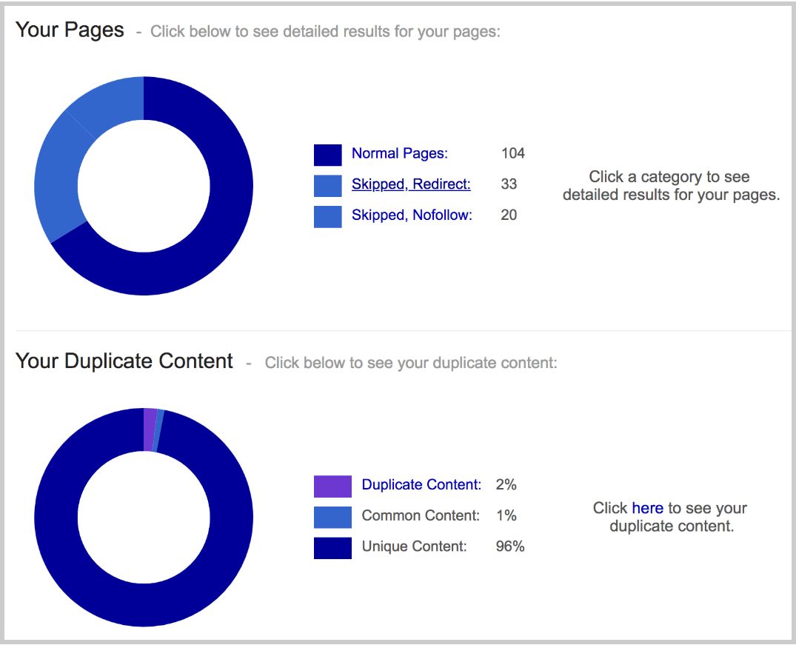Open the Duplicate Content link
Image resolution: width=796 pixels, height=645 pixels.
click(x=421, y=484)
